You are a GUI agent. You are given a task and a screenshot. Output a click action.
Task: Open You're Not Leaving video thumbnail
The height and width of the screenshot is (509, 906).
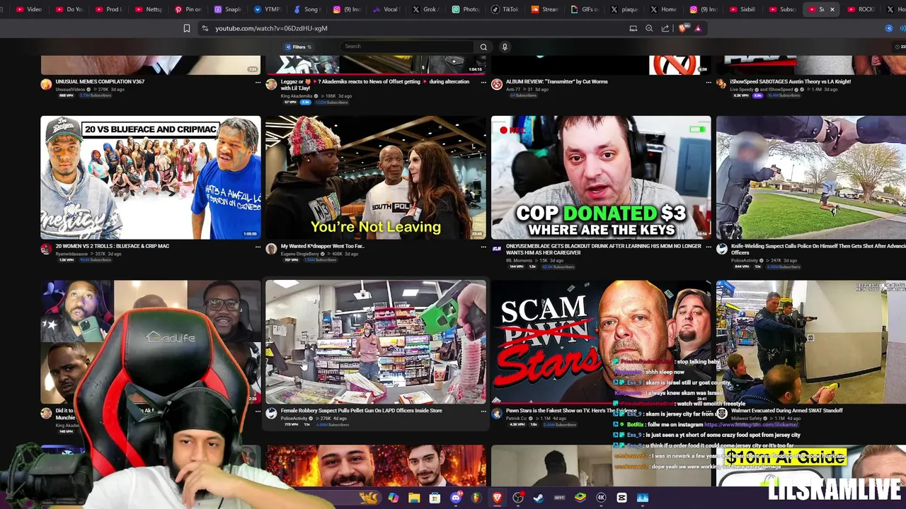tap(376, 177)
